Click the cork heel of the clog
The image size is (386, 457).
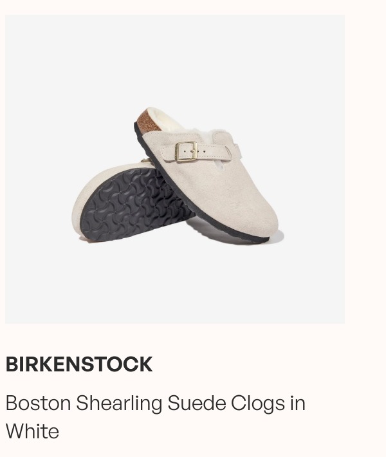point(148,122)
